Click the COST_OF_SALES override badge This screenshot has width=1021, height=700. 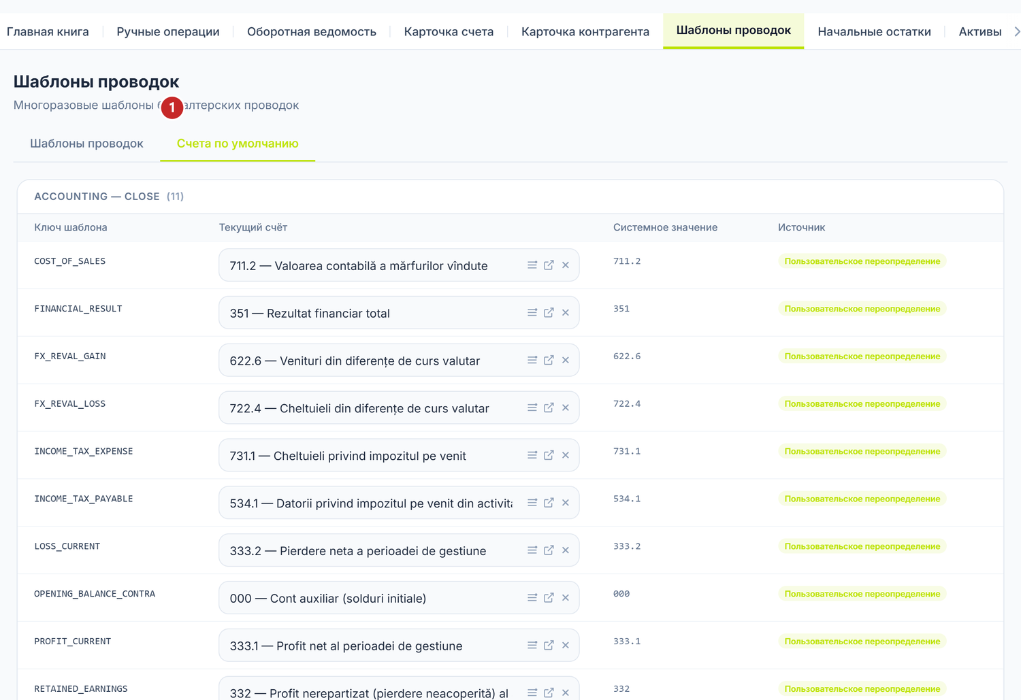[x=862, y=261]
